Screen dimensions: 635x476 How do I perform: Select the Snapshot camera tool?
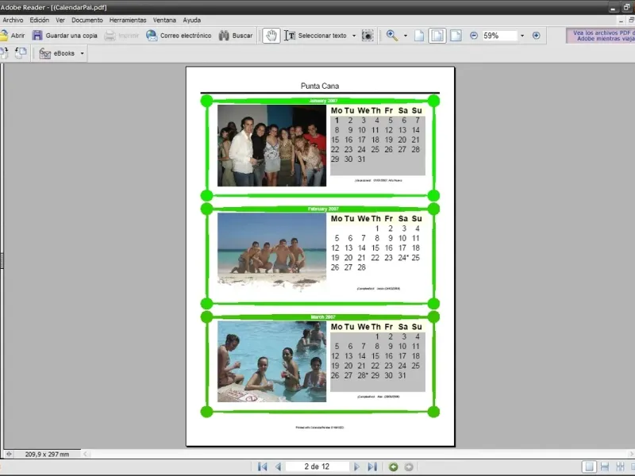tap(368, 36)
